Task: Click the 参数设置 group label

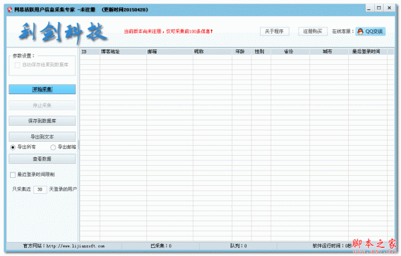Action: coord(23,55)
